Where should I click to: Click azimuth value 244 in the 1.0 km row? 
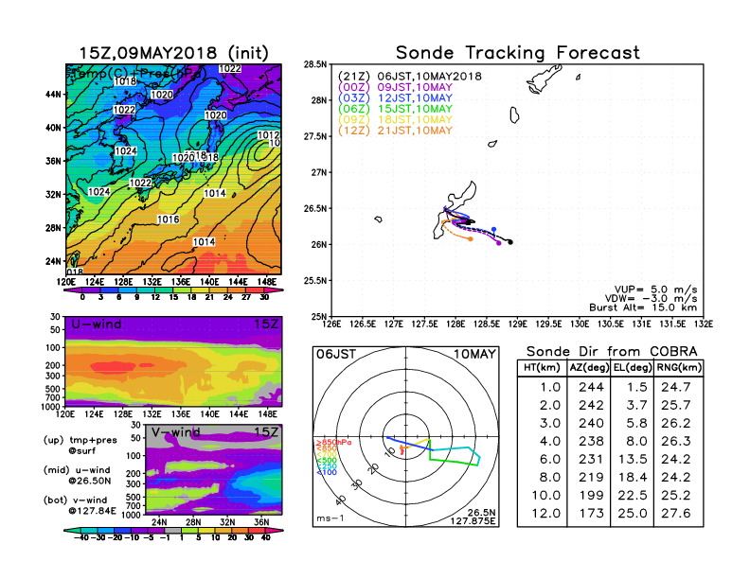(591, 387)
